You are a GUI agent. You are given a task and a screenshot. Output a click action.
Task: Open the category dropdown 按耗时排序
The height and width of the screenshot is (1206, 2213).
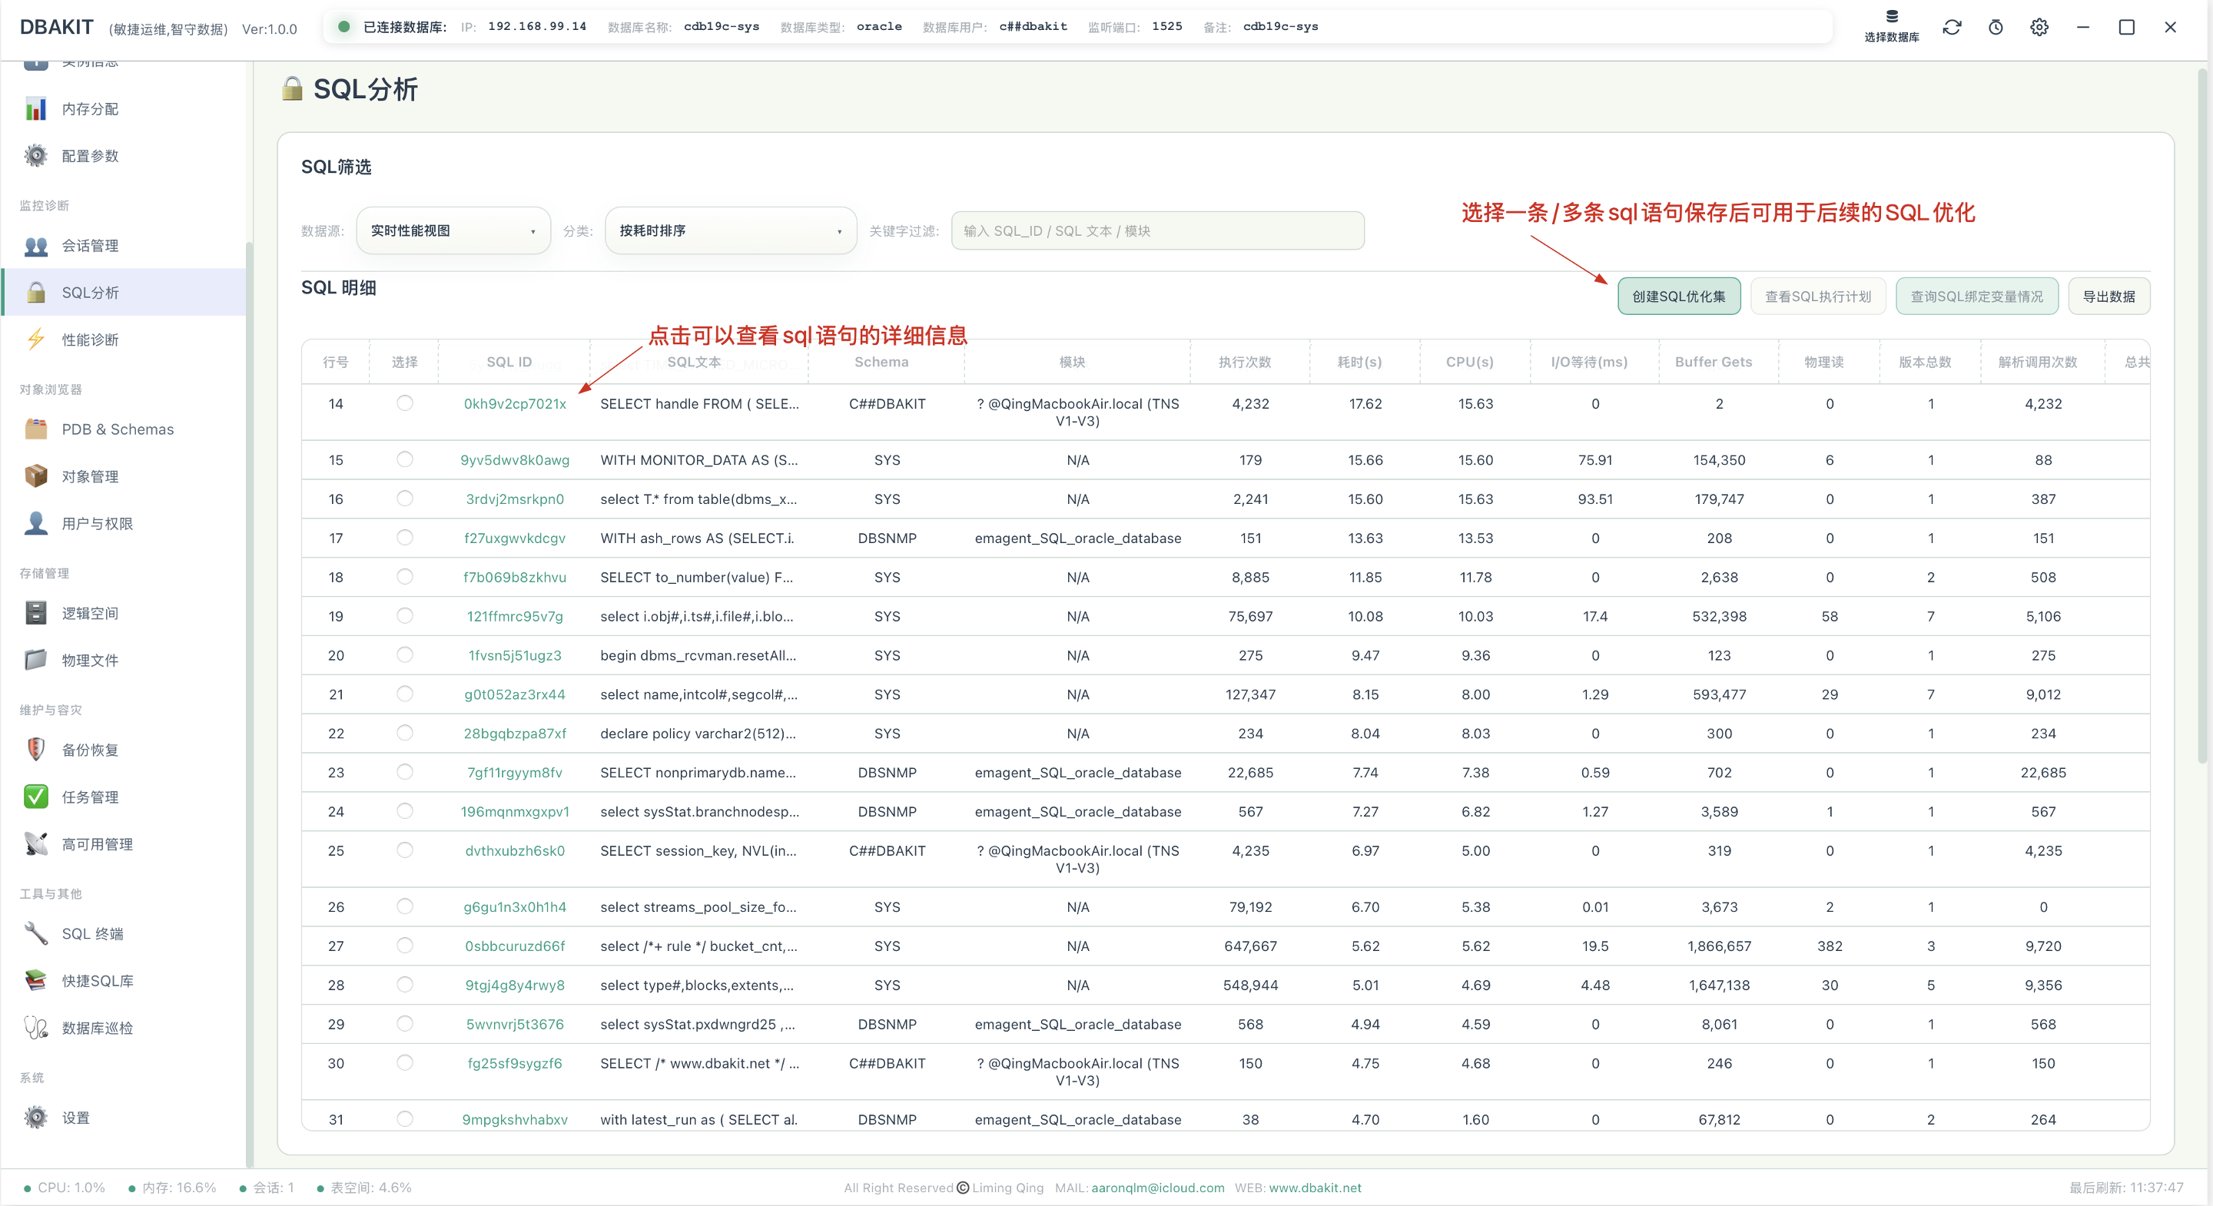point(730,230)
